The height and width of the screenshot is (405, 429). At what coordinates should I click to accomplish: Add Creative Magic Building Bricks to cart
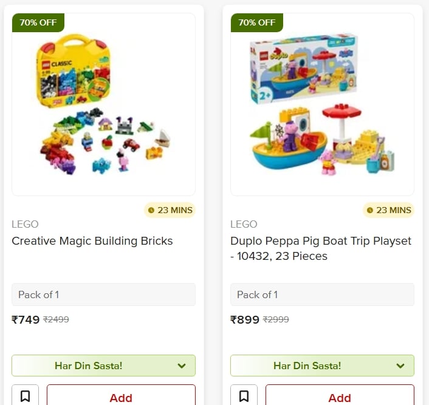121,397
